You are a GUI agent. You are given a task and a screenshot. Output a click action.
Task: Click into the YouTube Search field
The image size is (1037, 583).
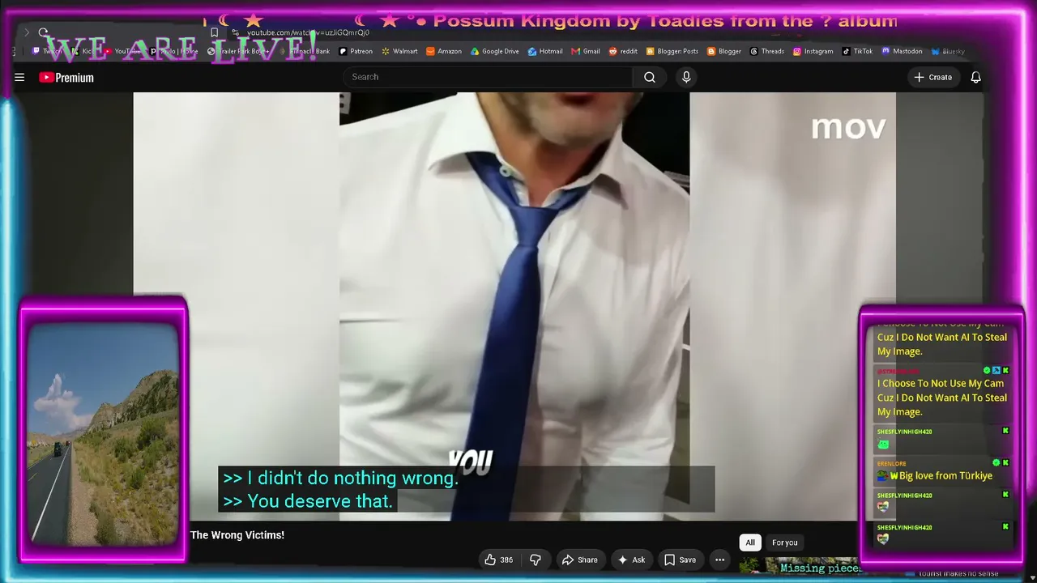[x=489, y=77]
